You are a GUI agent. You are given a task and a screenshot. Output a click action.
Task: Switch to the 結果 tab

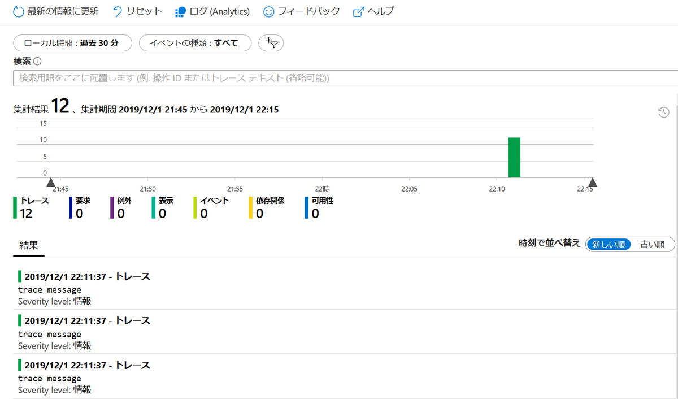click(29, 245)
